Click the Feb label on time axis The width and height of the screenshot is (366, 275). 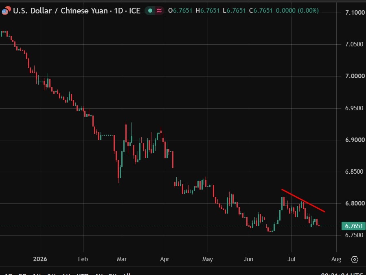click(83, 259)
